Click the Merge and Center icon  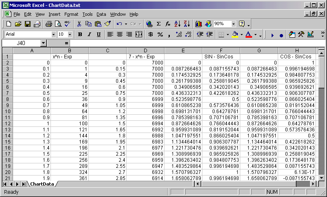pyautogui.click(x=139, y=34)
